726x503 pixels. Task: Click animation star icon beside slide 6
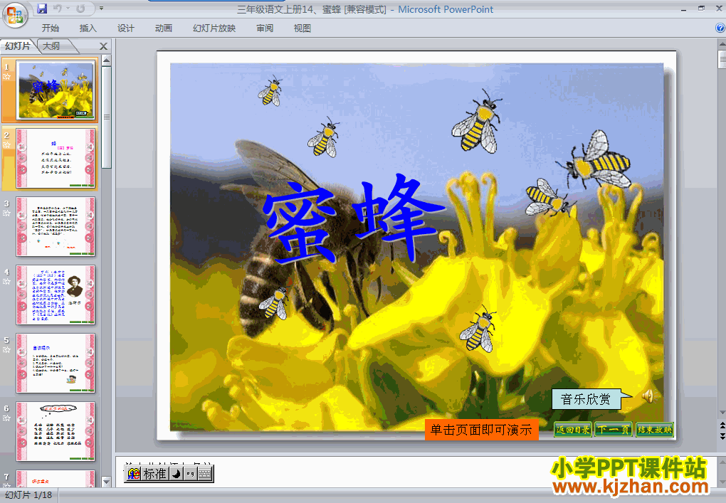click(6, 418)
